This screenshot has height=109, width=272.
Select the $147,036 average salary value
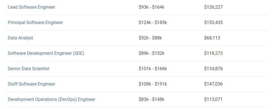click(x=213, y=84)
